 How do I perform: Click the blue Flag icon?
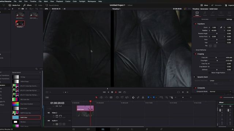coord(148,98)
